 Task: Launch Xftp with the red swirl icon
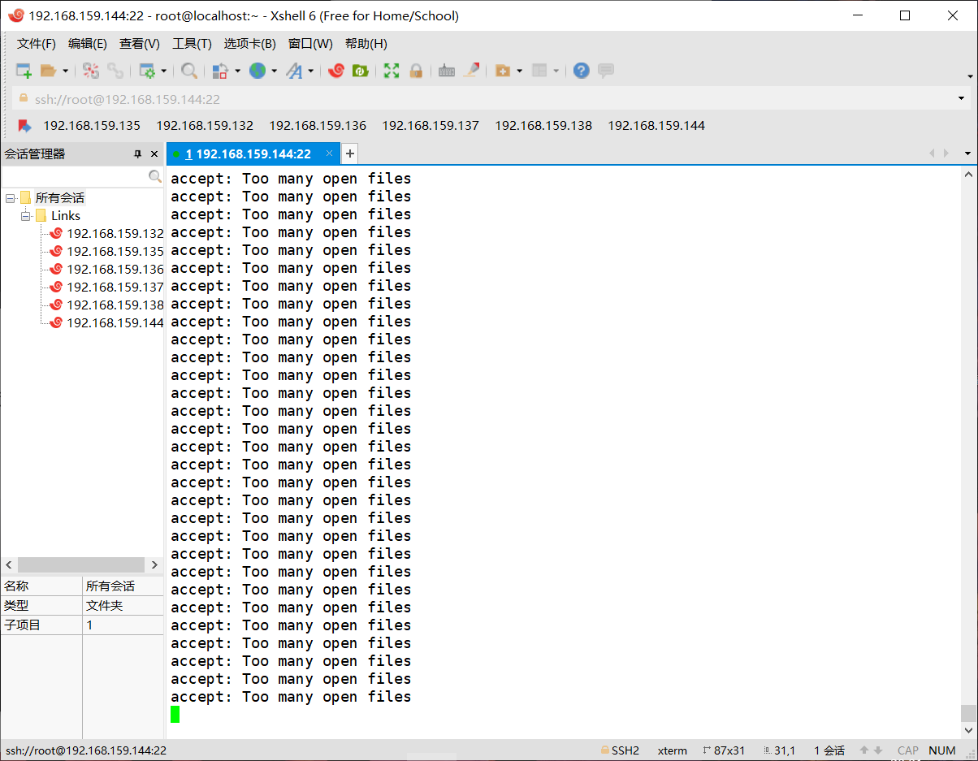336,71
